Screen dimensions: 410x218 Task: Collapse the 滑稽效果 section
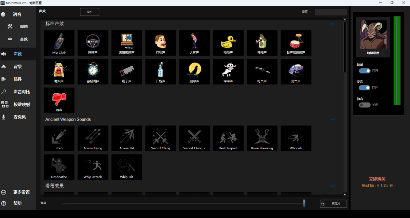pos(332,186)
